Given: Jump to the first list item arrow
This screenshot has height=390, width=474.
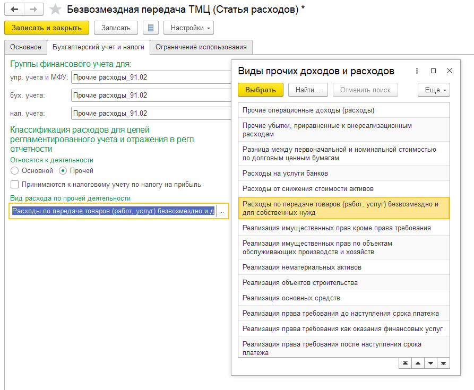Looking at the screenshot, I should pyautogui.click(x=405, y=363).
